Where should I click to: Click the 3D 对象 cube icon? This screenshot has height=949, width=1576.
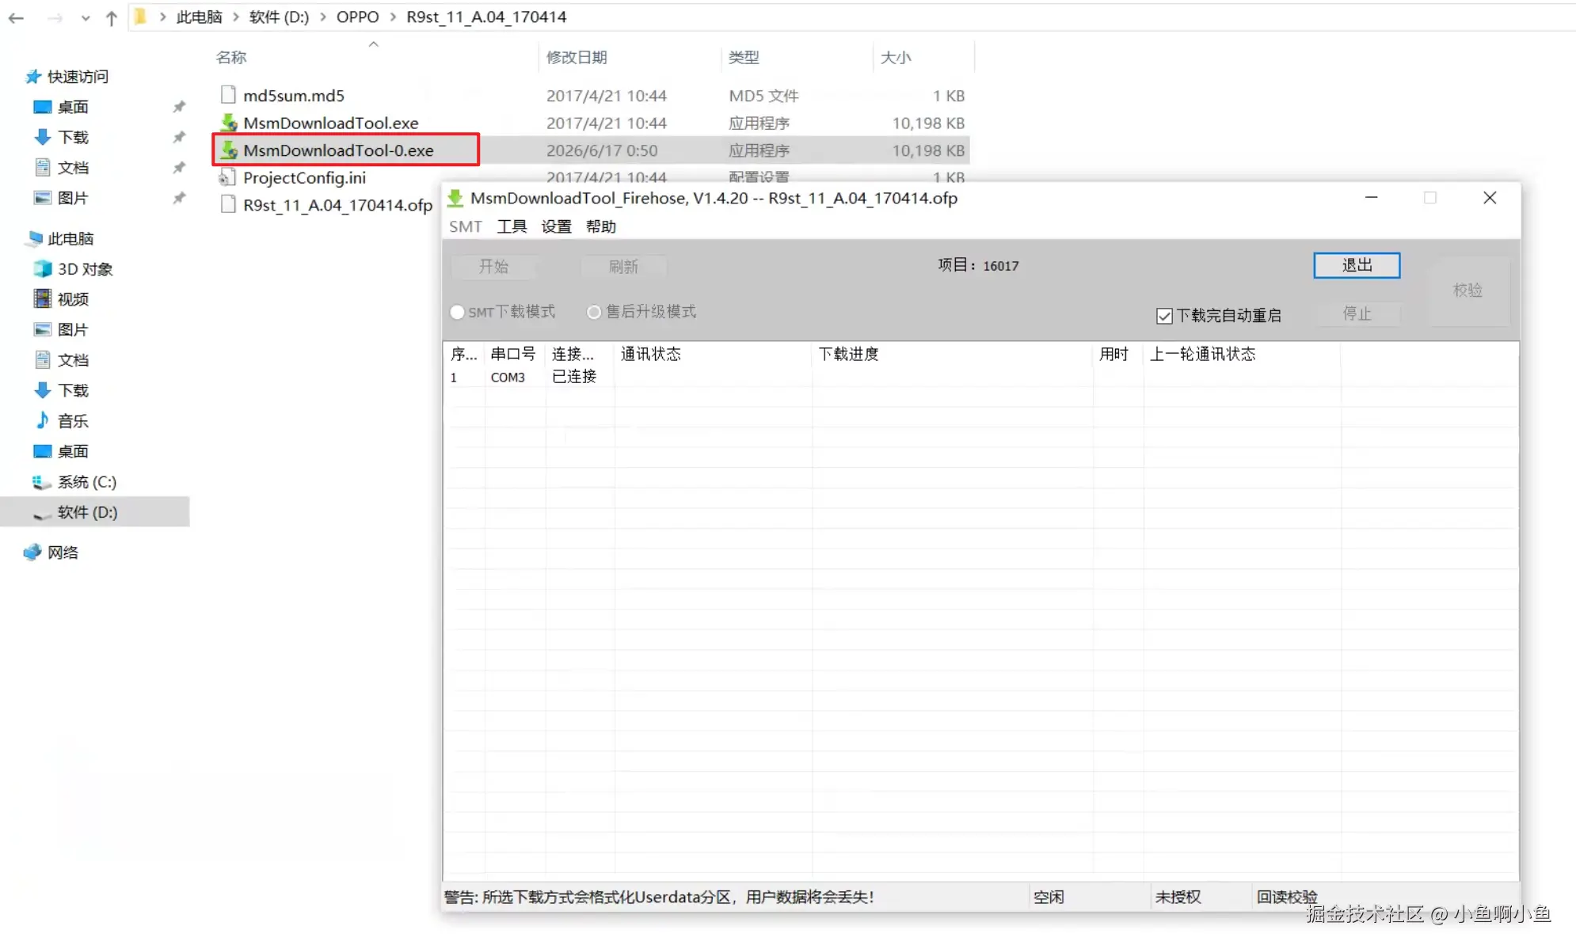[x=43, y=269]
